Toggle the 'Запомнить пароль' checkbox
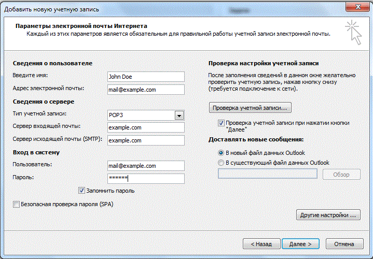Image resolution: width=373 pixels, height=259 pixels. coord(81,191)
